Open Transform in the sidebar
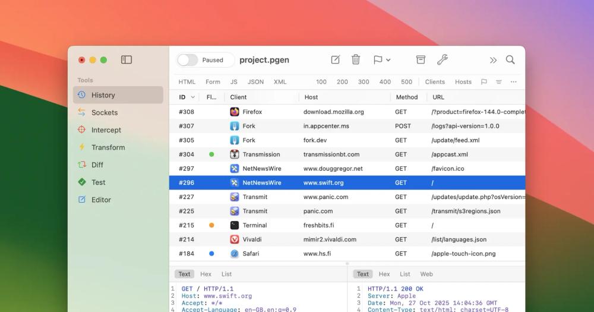 (x=118, y=147)
